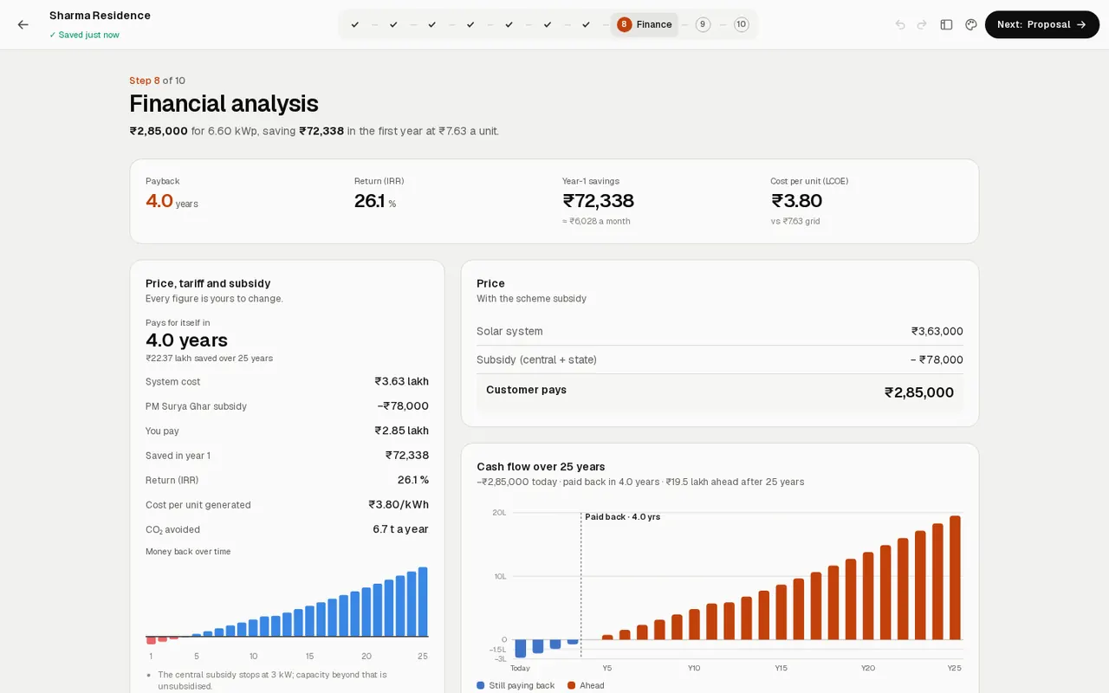Click the ₹3.80/kWh cost per unit value
This screenshot has width=1109, height=693.
pos(399,504)
